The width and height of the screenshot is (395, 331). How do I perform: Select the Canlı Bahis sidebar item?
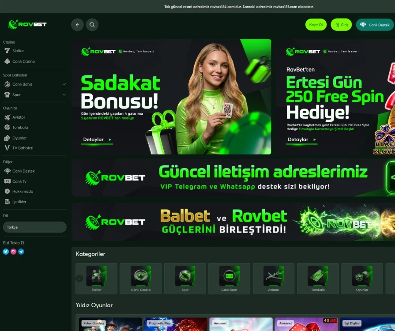pyautogui.click(x=22, y=84)
